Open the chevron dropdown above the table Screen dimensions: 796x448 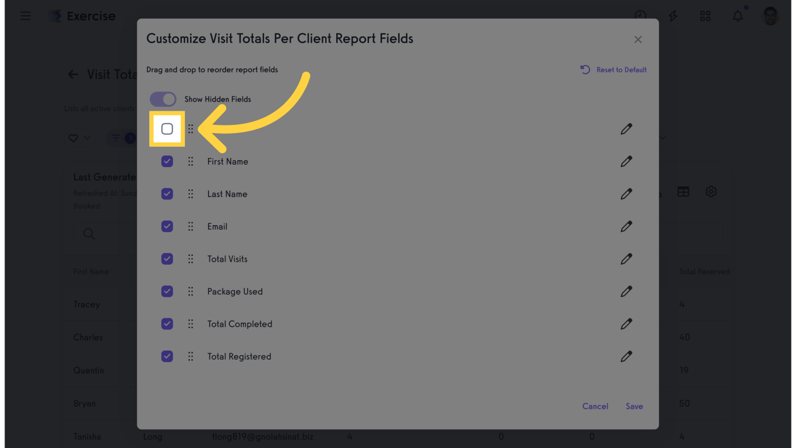click(x=661, y=138)
